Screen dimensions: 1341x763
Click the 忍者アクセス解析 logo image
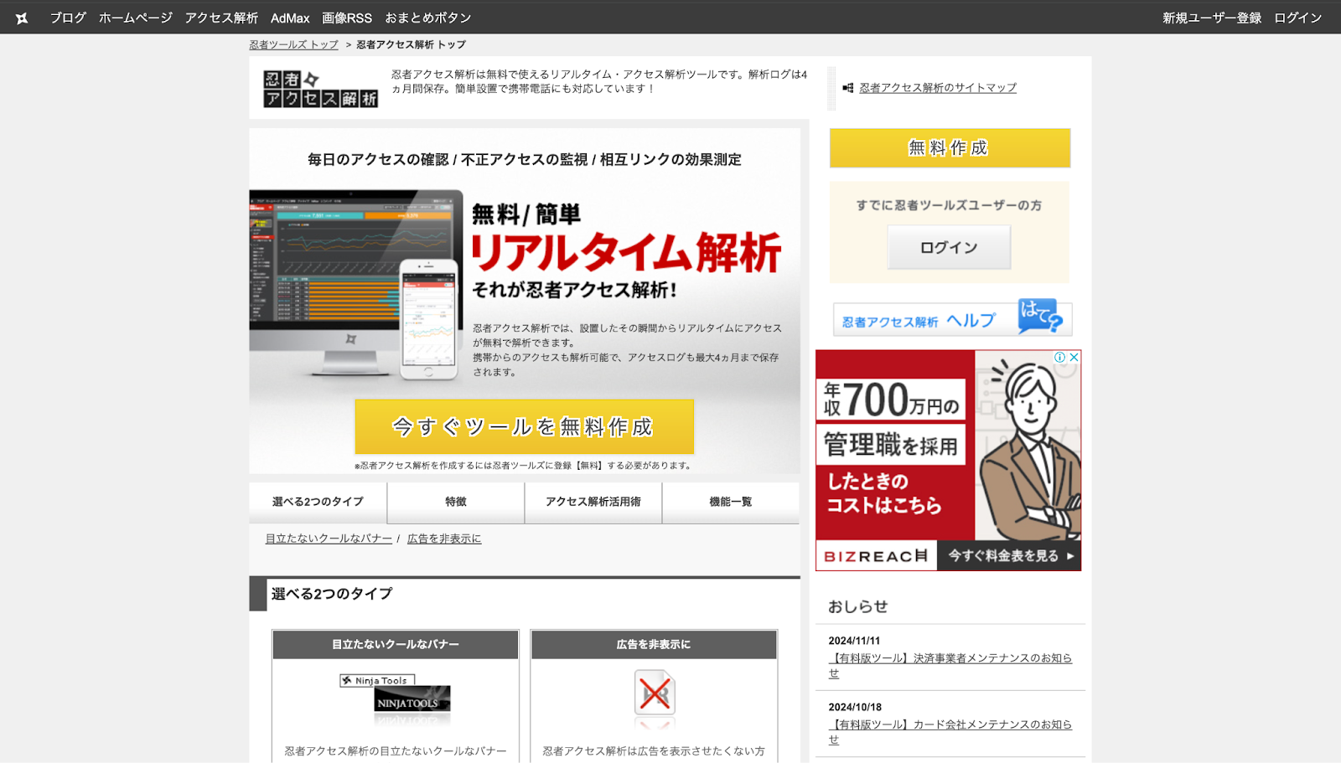pos(320,89)
